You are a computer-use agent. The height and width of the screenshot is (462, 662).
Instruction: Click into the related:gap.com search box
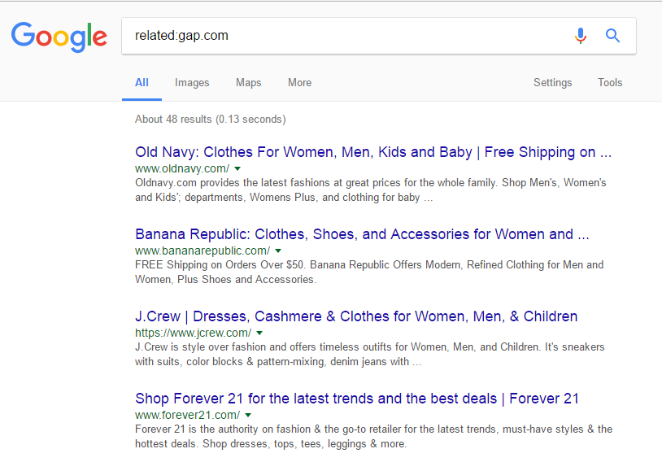(342, 36)
